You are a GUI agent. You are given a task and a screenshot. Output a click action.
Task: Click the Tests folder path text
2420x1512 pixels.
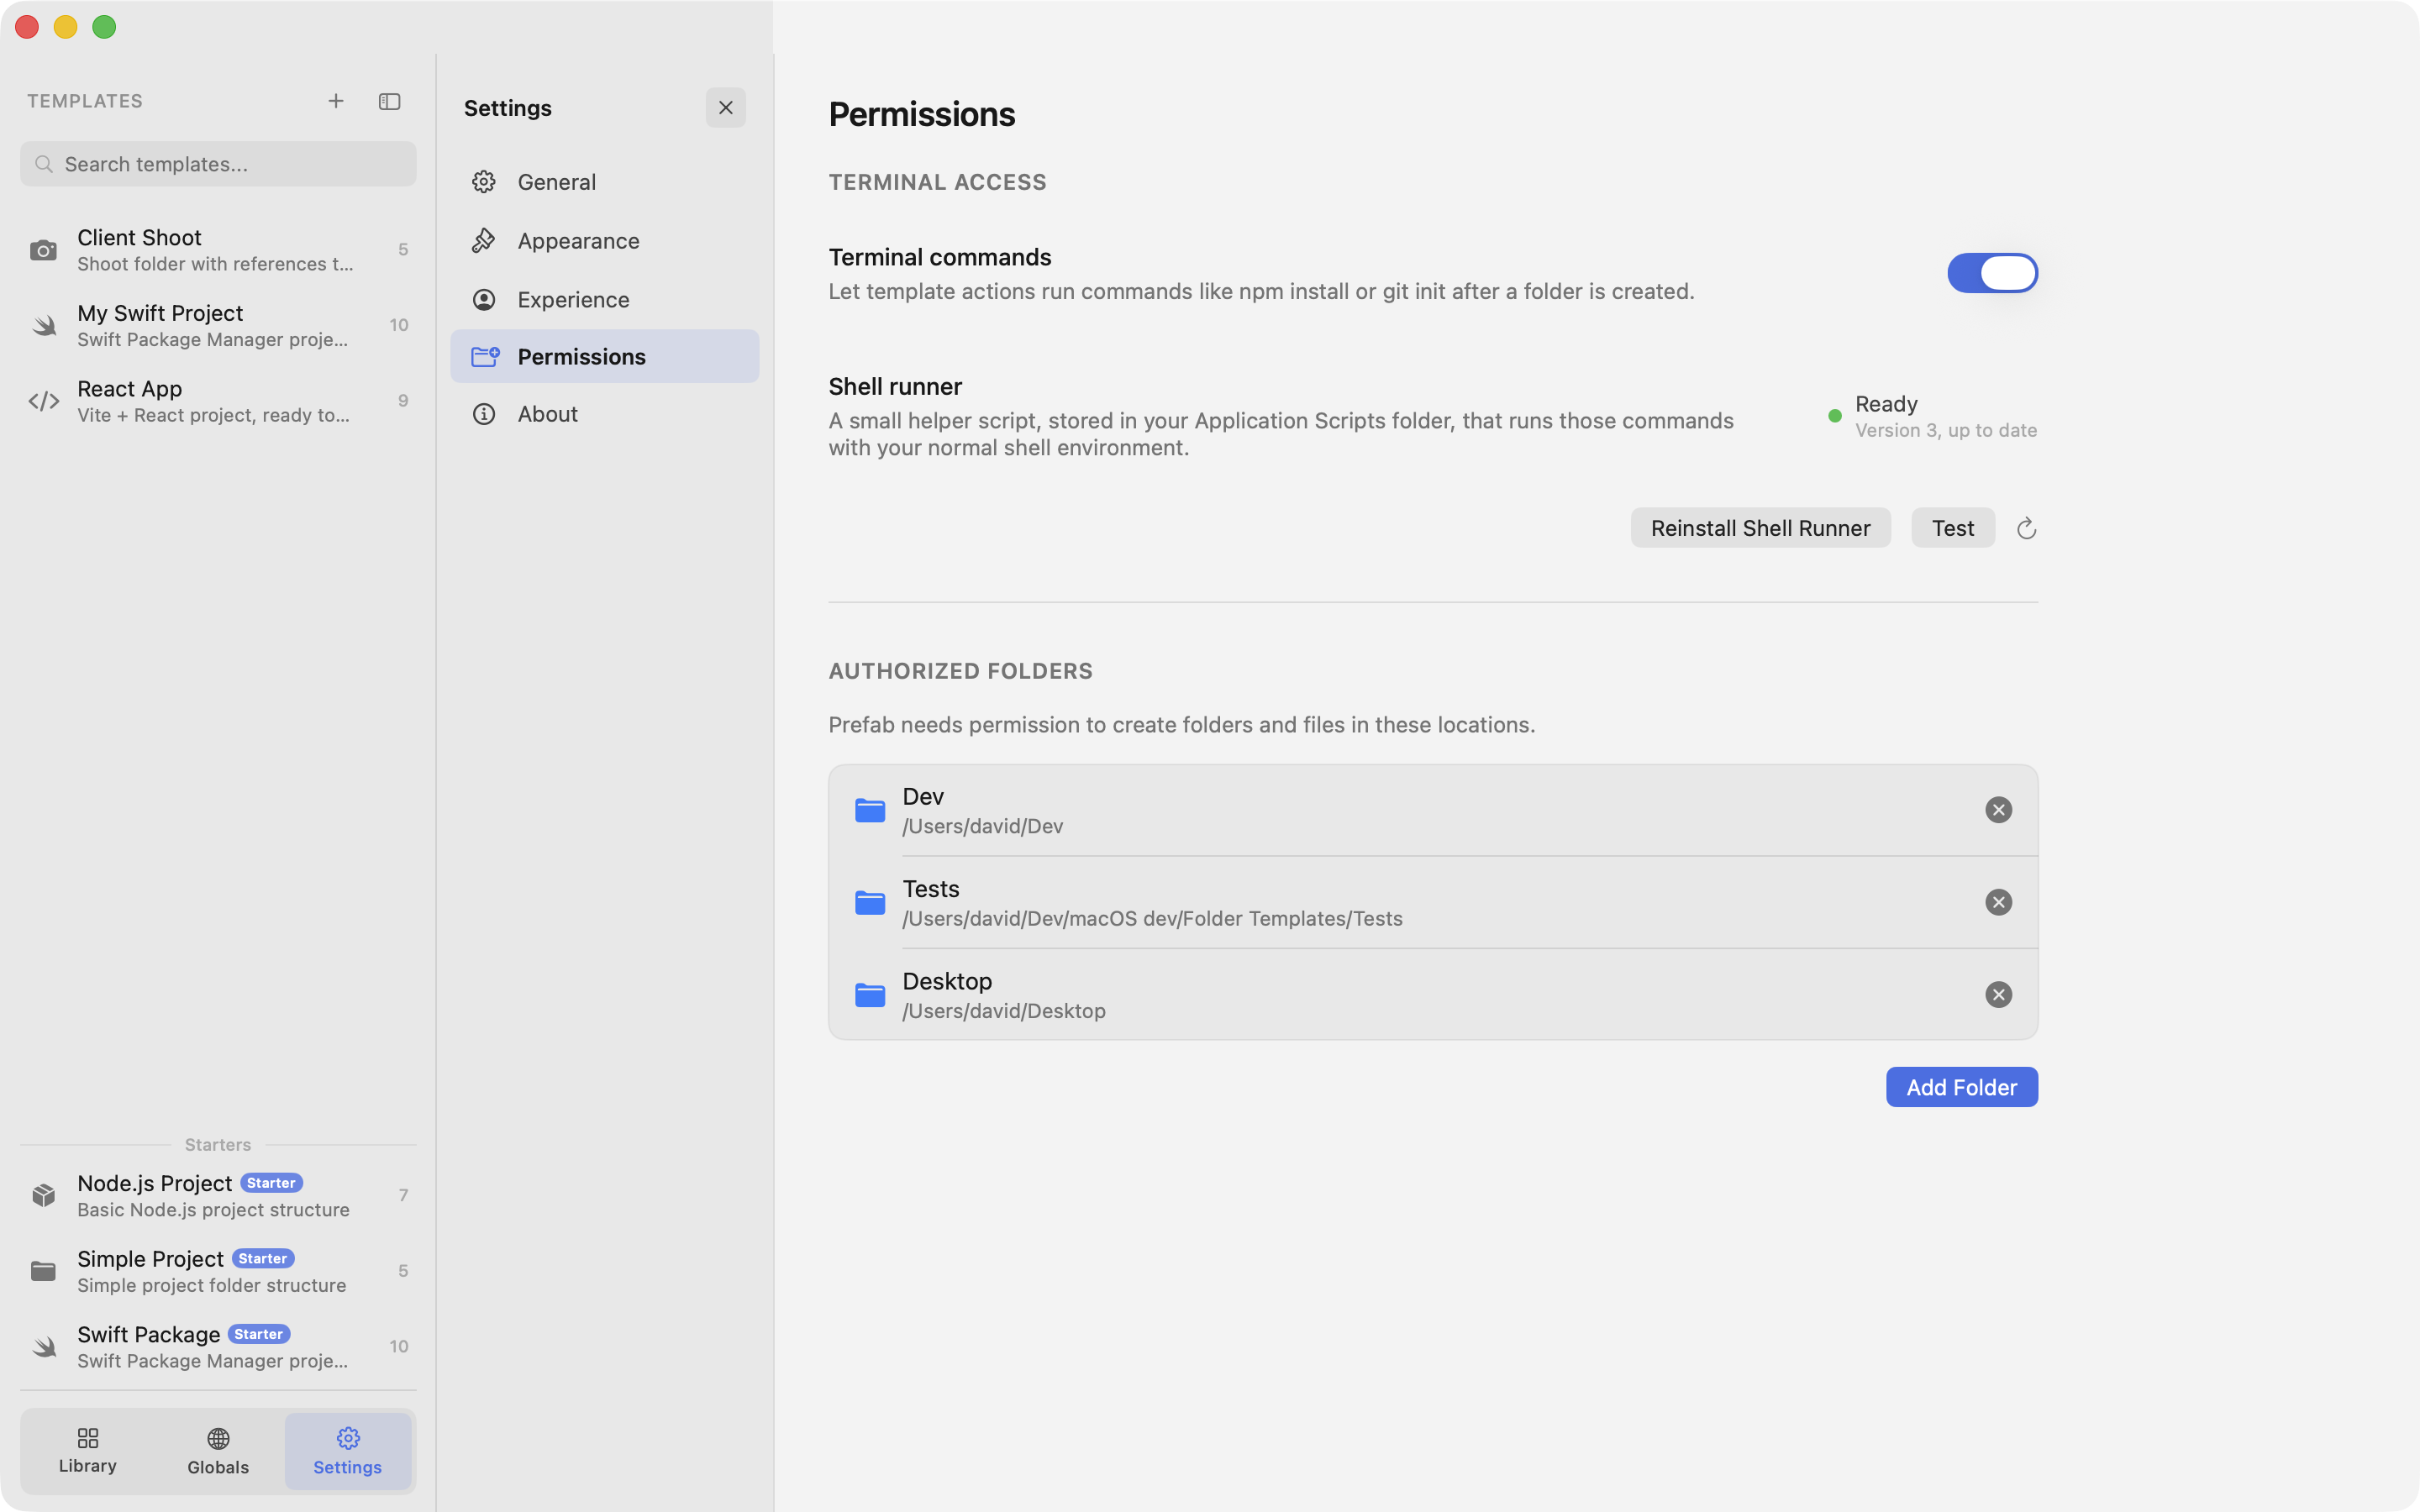(x=1152, y=919)
